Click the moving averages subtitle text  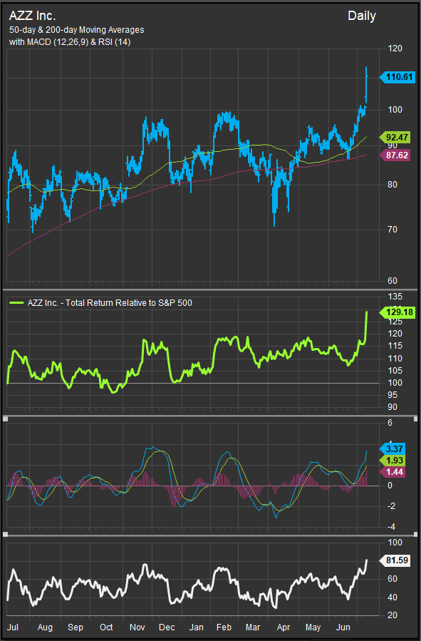(x=76, y=30)
